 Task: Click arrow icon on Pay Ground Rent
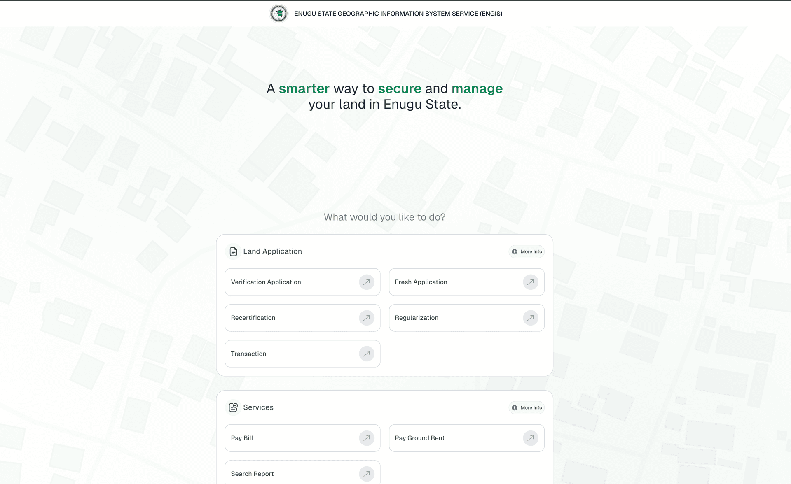[x=530, y=438]
